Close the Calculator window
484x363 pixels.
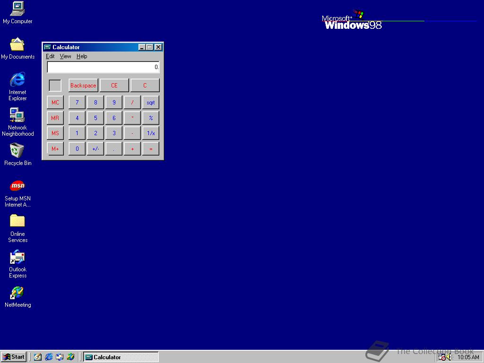[x=158, y=47]
